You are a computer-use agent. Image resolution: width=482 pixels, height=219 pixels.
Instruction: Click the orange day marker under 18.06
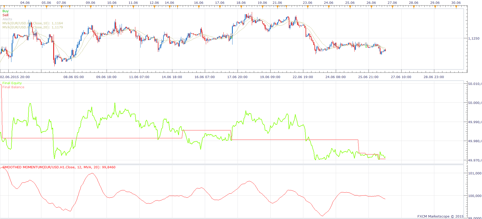[x=241, y=7]
